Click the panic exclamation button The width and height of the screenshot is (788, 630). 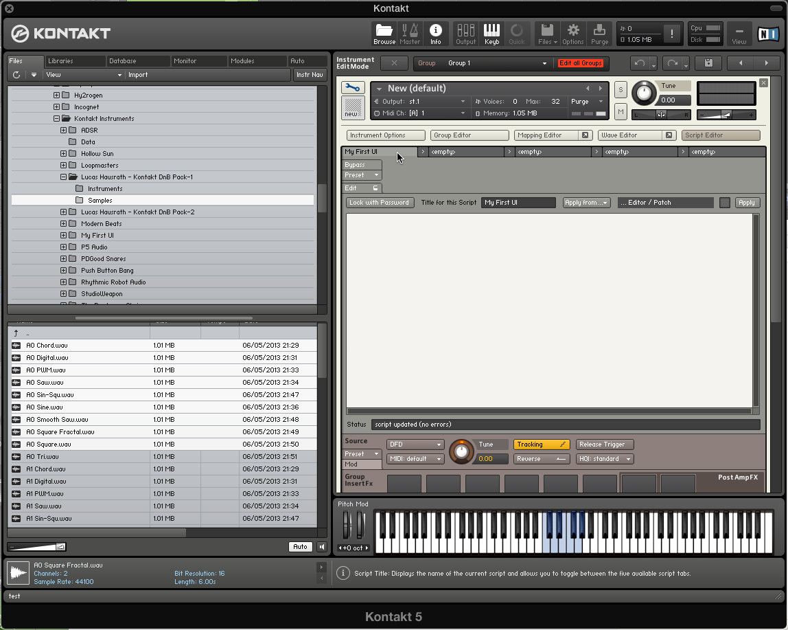(x=672, y=34)
